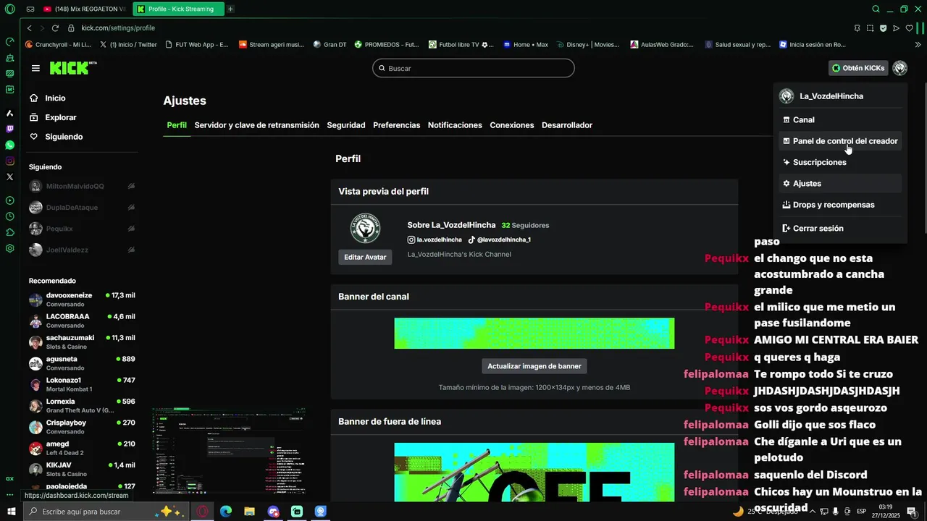Open the Preferencias tab

coord(396,125)
